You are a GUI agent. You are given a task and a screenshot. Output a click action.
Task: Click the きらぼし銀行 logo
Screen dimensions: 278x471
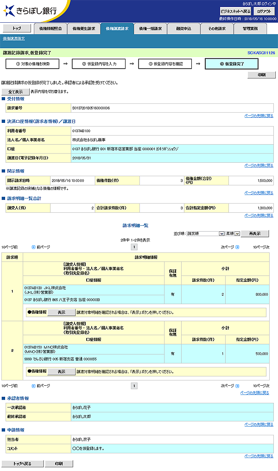tap(30, 11)
